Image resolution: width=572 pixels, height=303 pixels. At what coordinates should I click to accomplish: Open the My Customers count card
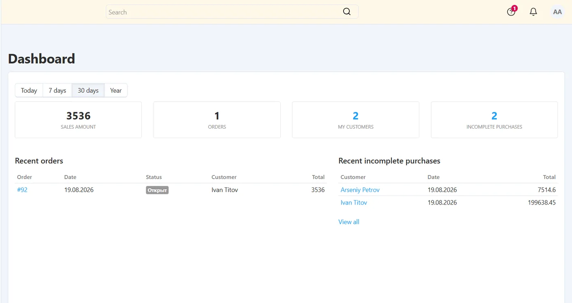pyautogui.click(x=355, y=120)
